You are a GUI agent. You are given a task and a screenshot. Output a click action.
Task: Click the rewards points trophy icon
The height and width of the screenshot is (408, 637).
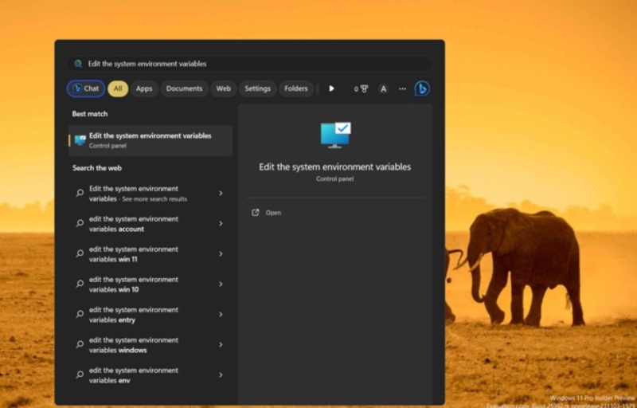(x=361, y=88)
